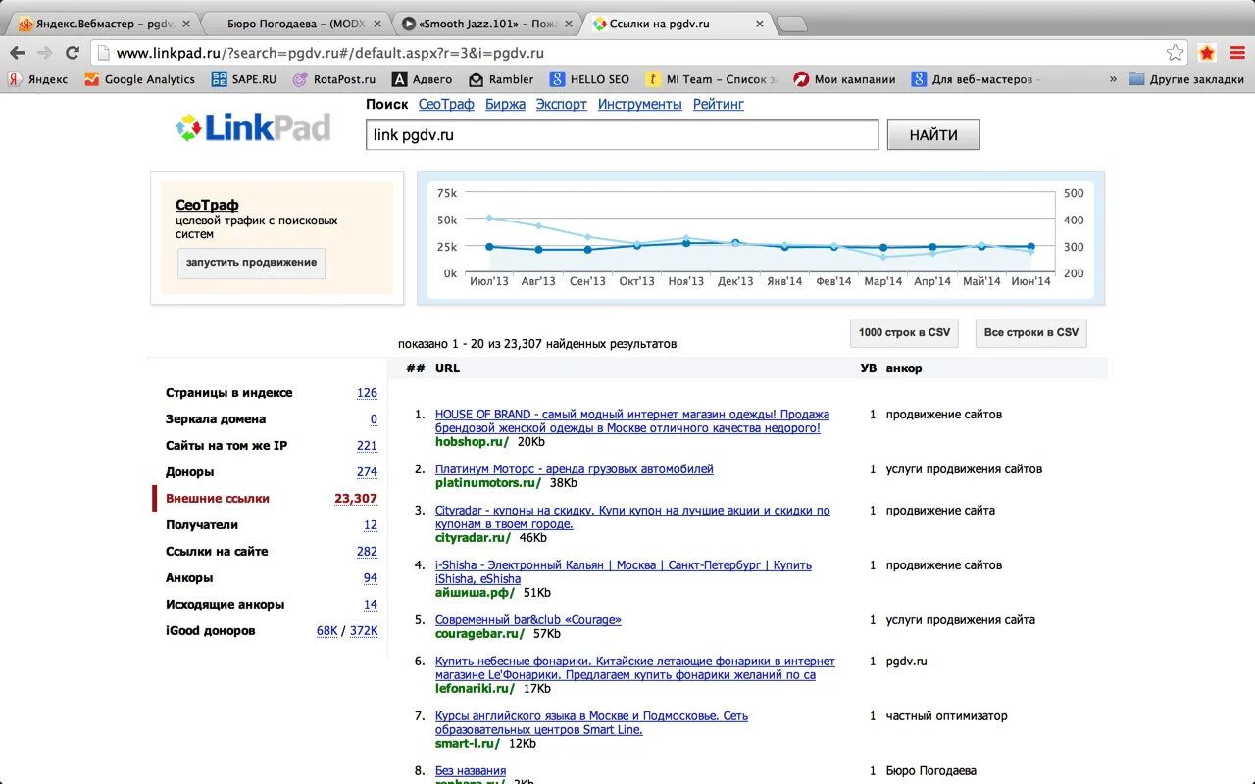The width and height of the screenshot is (1255, 784).
Task: Switch to the Бюро Погодаева tab
Action: 294,24
